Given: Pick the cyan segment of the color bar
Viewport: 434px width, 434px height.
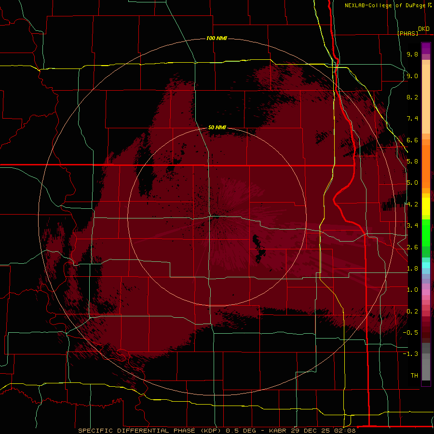Looking at the screenshot, I should tap(426, 265).
